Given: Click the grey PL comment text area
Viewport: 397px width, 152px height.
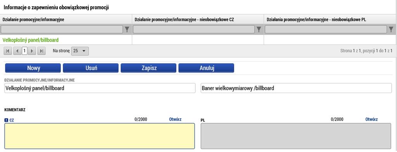Looking at the screenshot, I should 296,136.
